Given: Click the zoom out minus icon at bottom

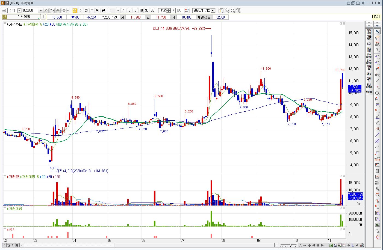Looking at the screenshot, I should click(x=305, y=245).
